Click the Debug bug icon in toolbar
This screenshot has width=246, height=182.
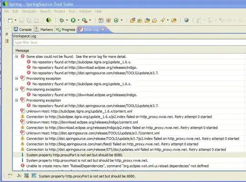(61, 20)
